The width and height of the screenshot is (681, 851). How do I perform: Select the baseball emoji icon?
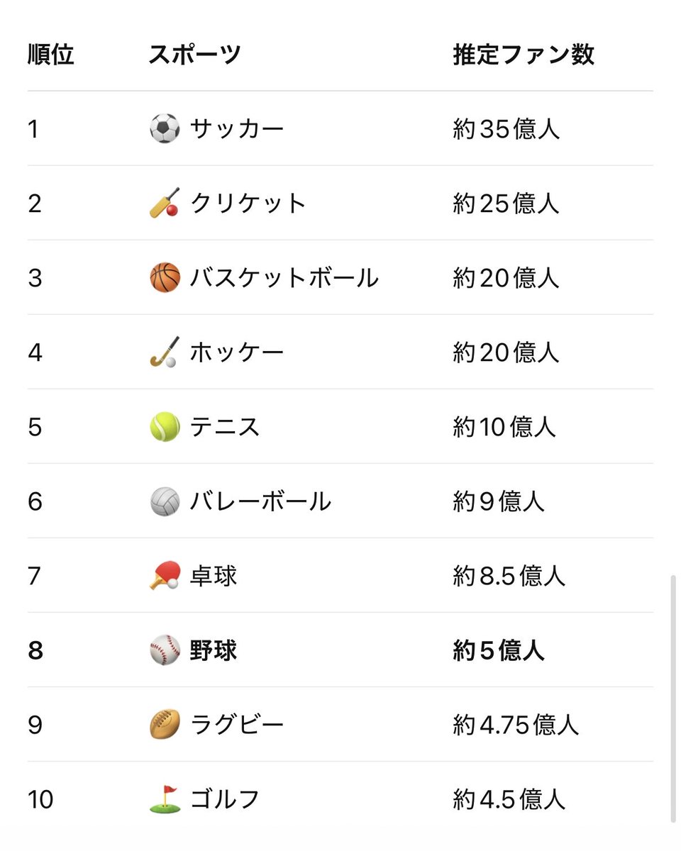coord(165,650)
